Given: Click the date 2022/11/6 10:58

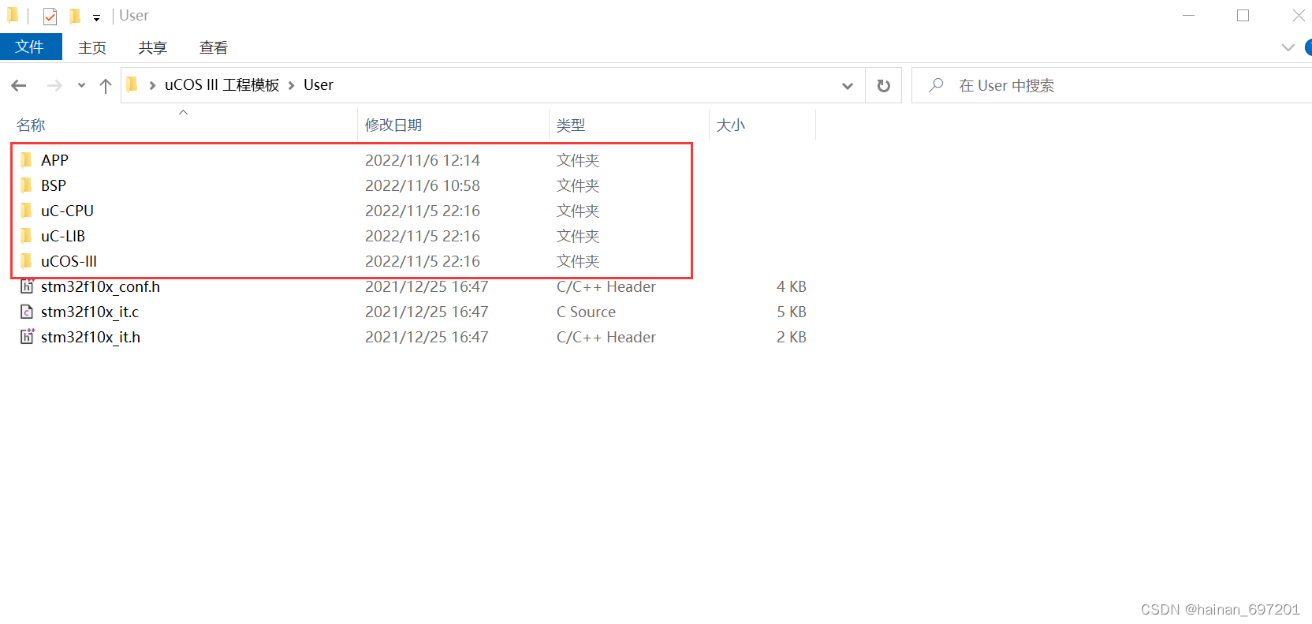Looking at the screenshot, I should pyautogui.click(x=423, y=185).
